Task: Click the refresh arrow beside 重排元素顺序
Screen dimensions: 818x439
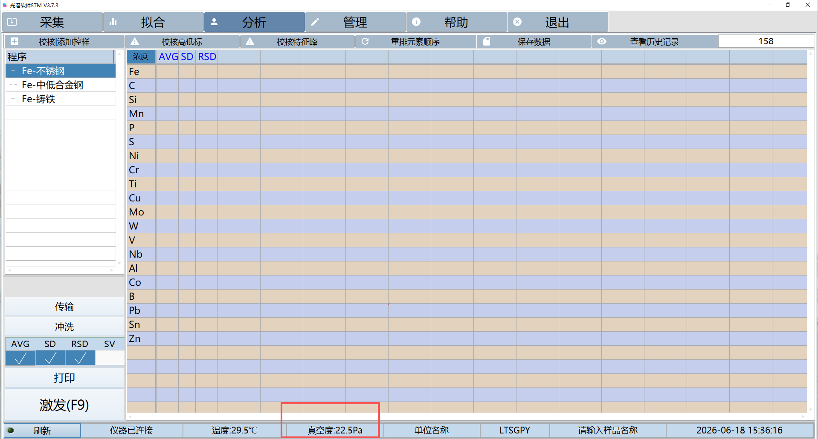Action: tap(365, 41)
